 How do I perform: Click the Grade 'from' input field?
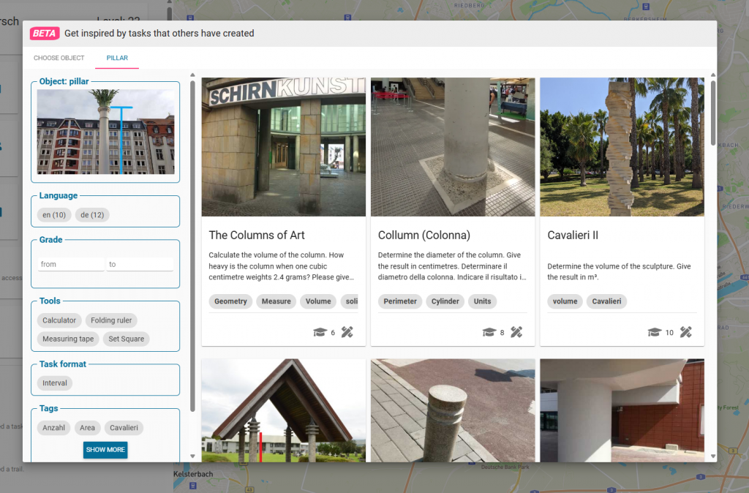pyautogui.click(x=70, y=264)
